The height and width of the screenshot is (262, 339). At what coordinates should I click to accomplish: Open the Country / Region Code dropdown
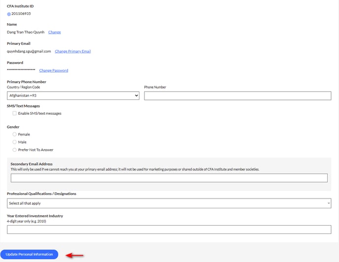73,96
